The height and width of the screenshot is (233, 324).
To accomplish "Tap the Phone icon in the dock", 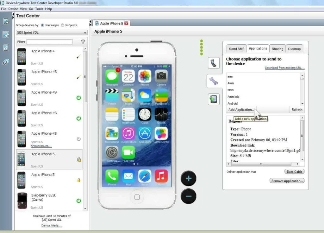I will 112,176.
